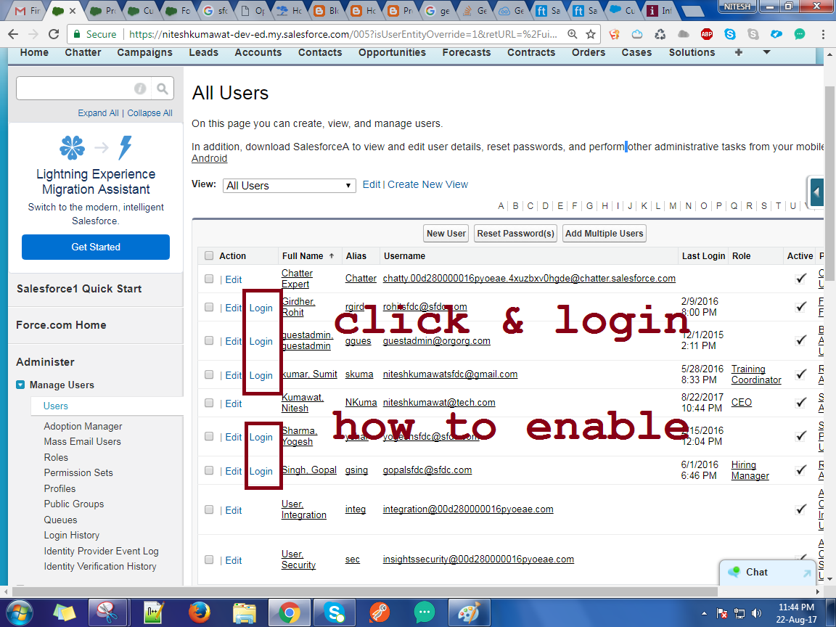This screenshot has width=836, height=627.
Task: Click Collapse All in sidebar
Action: pos(149,113)
